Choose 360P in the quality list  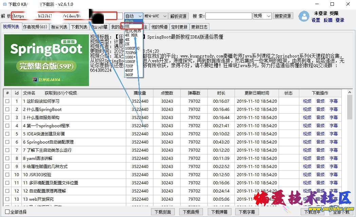[x=129, y=74]
